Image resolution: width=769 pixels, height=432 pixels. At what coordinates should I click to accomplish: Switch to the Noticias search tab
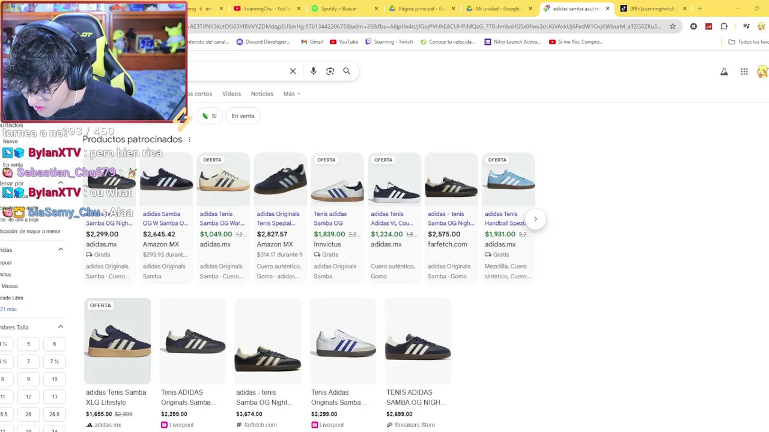(262, 94)
